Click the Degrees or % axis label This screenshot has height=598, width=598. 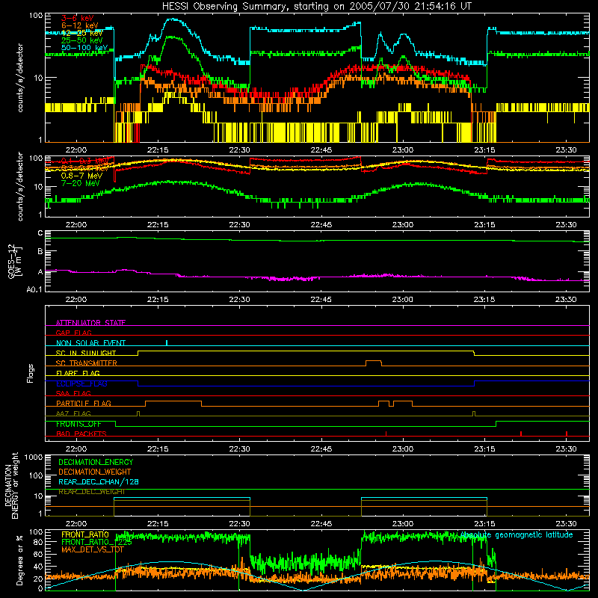(20, 560)
